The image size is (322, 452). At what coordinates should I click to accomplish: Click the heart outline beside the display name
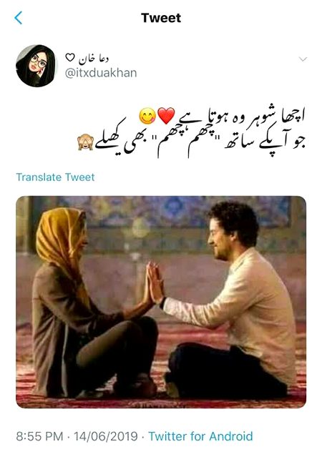point(70,58)
